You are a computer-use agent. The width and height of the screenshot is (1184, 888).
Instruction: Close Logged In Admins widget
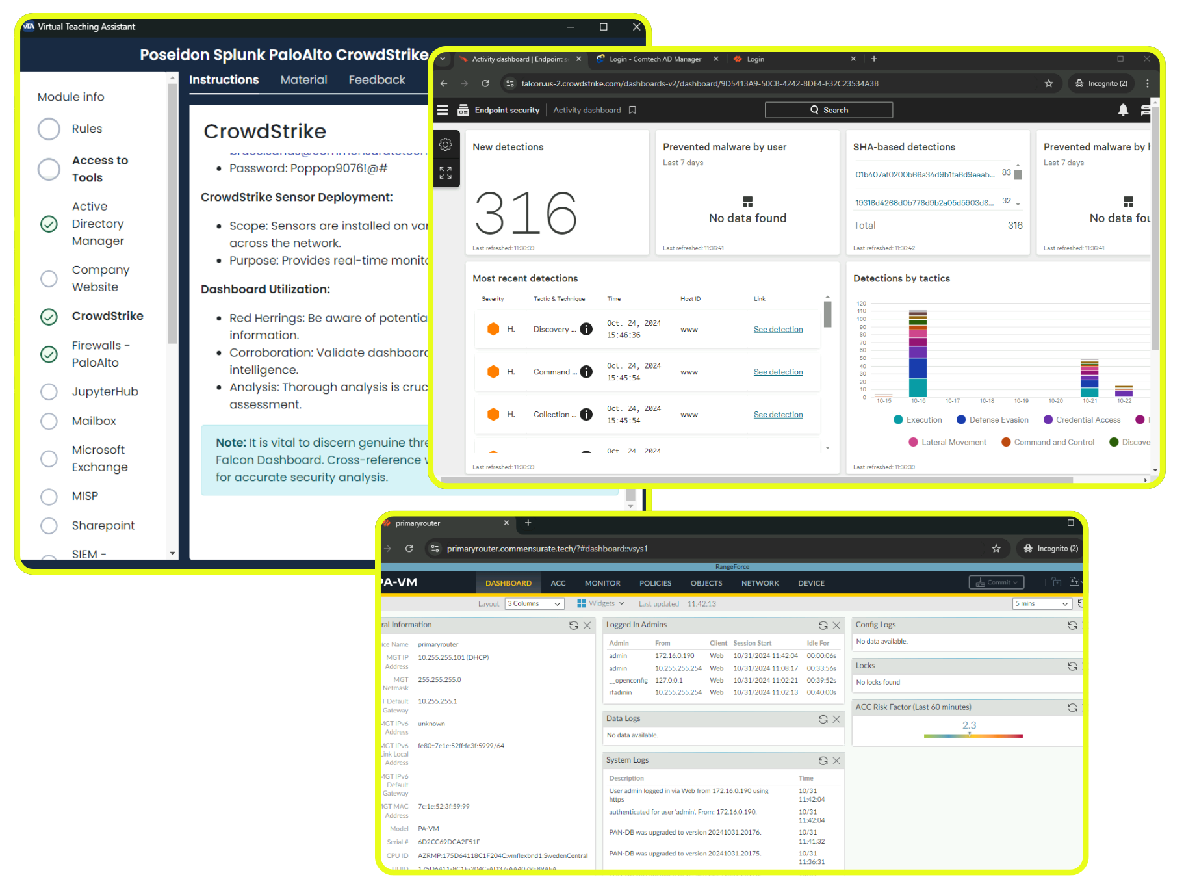click(837, 625)
